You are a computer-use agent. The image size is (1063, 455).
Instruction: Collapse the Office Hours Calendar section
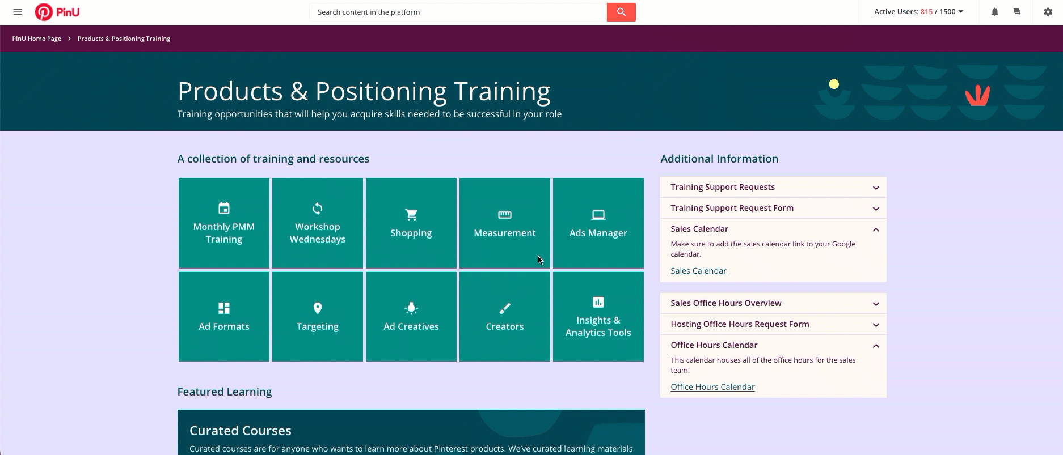coord(773,345)
